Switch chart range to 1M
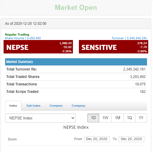The image size is (153, 152). coord(117,118)
